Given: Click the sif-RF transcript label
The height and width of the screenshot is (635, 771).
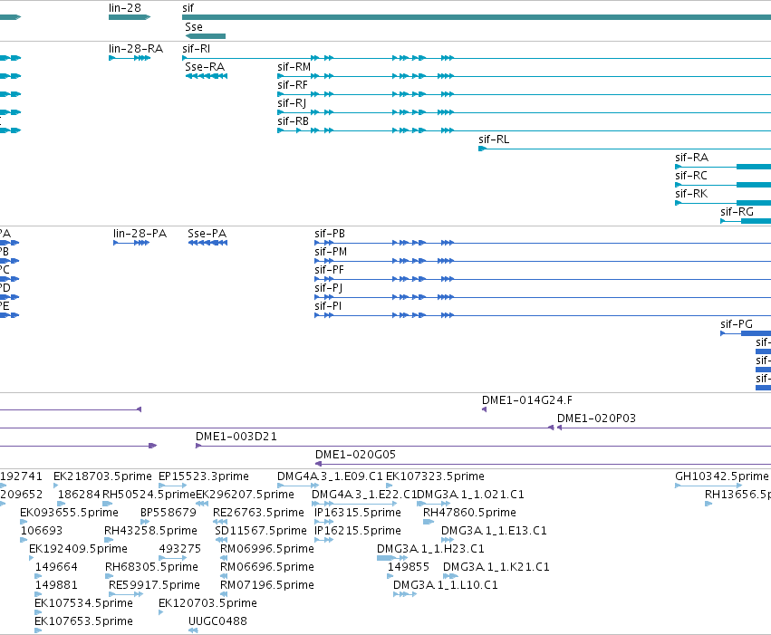Looking at the screenshot, I should tap(293, 85).
